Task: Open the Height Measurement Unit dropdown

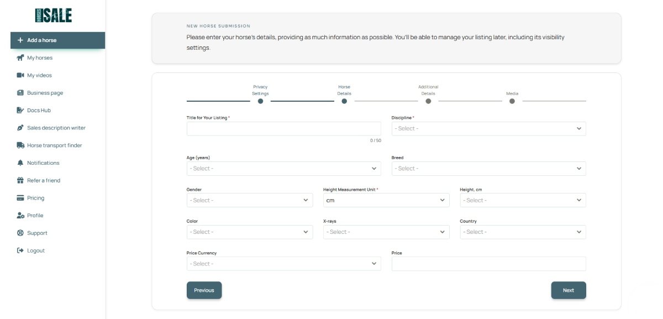Action: [386, 200]
